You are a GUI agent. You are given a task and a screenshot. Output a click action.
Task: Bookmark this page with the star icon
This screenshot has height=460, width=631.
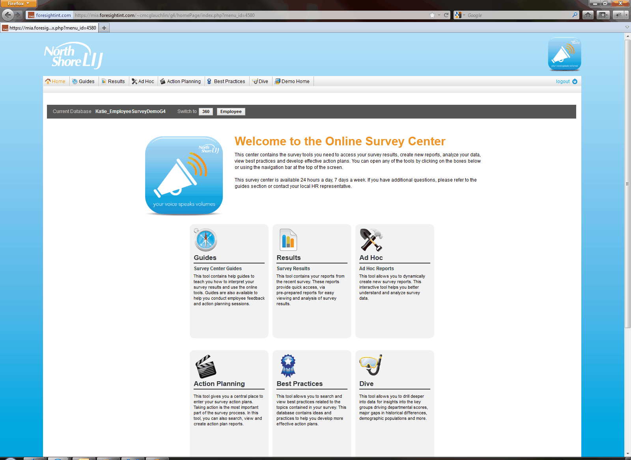(x=432, y=15)
